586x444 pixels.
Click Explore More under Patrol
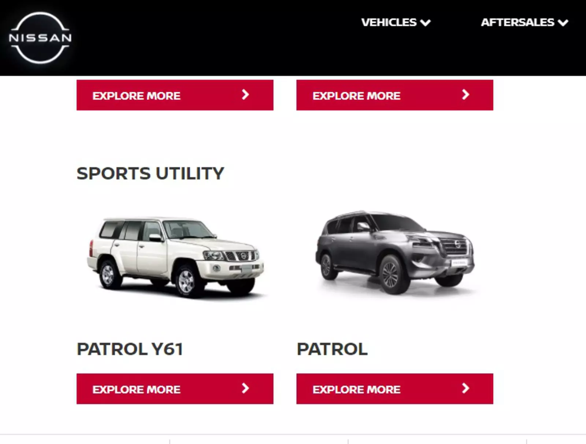(394, 389)
